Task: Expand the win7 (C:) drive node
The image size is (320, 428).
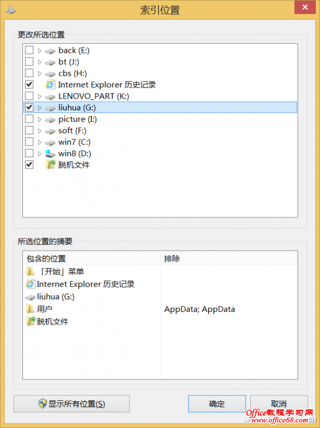Action: 39,142
